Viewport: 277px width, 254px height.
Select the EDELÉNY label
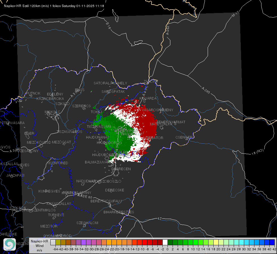(55, 94)
